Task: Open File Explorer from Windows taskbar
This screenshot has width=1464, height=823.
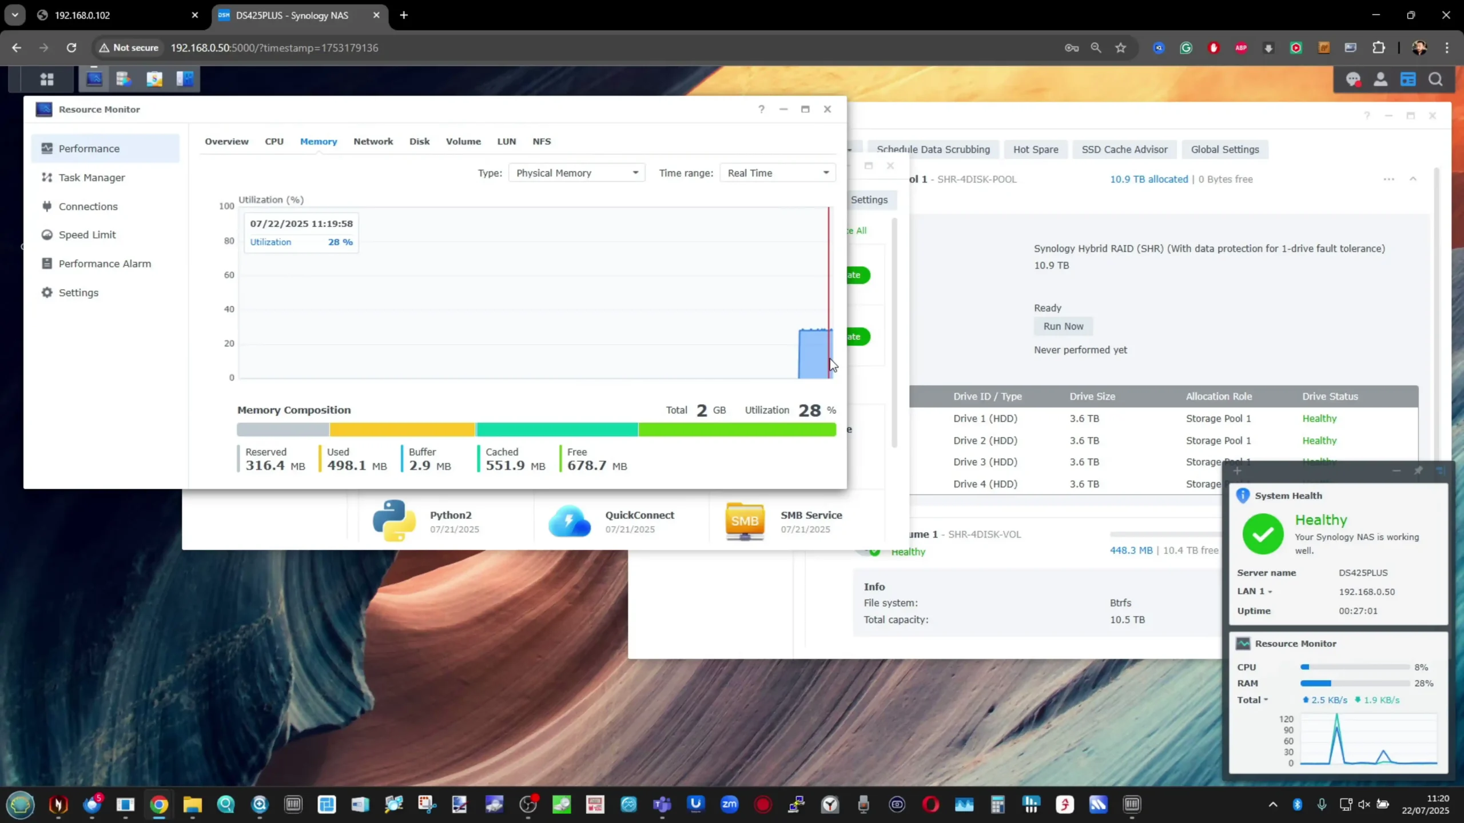Action: click(x=192, y=805)
